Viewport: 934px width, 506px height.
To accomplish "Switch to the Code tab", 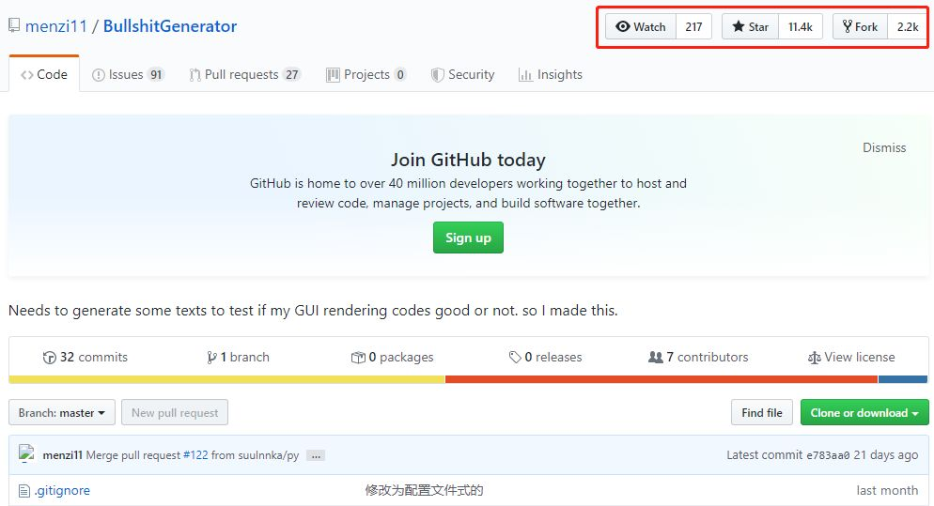I will coord(44,74).
